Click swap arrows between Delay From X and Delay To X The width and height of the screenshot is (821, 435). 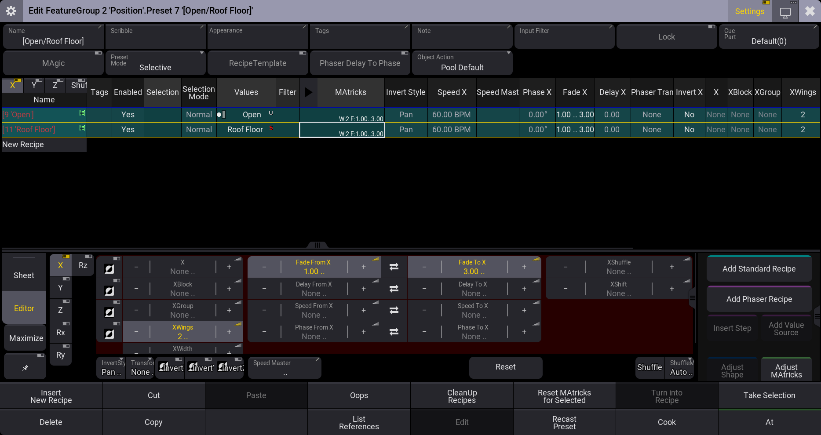pos(394,289)
